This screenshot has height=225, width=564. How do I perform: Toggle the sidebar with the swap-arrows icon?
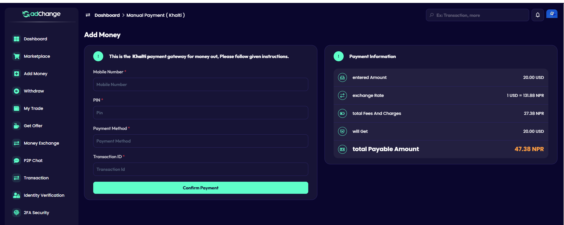coord(88,15)
